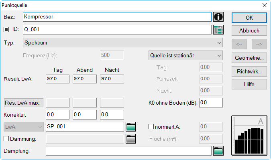Click the Nacht column header label
This screenshot has height=160, width=271.
coord(112,70)
